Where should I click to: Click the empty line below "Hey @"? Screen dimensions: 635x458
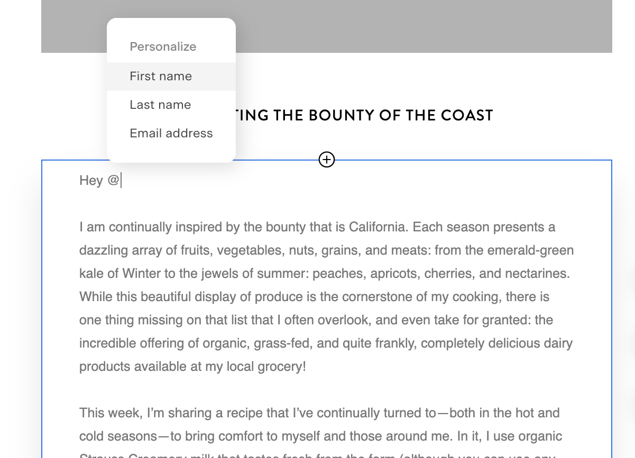[327, 204]
